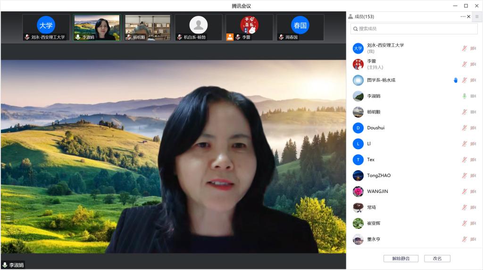The width and height of the screenshot is (483, 270).
Task: Select the 杨明顺 video thumbnail in top strip
Action: click(148, 27)
